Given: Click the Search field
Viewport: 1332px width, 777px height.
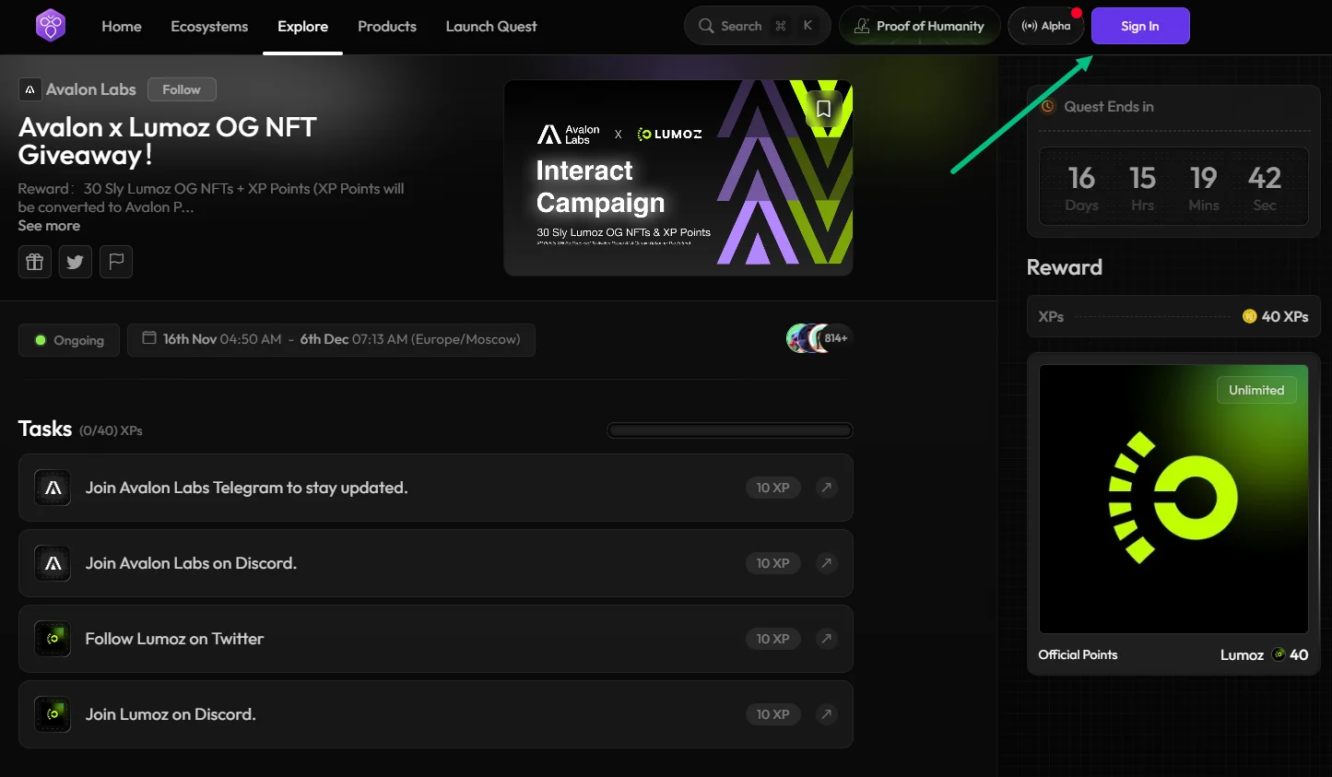Looking at the screenshot, I should [x=757, y=26].
